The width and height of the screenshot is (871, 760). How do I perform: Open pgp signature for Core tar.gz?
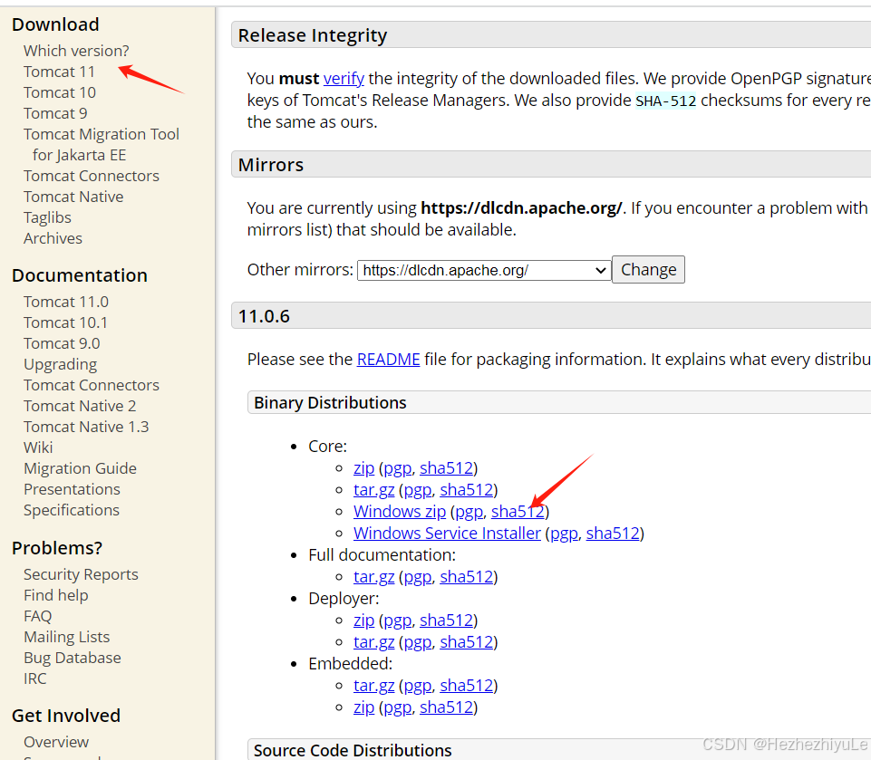click(x=418, y=490)
